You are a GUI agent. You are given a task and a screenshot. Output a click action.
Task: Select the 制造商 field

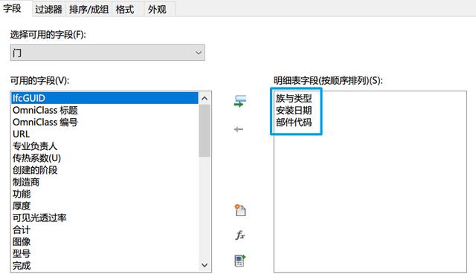pyautogui.click(x=105, y=182)
